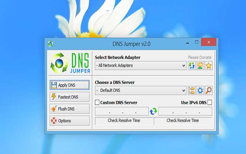Click the magnifying glass search icon
246x154 pixels.
(x=208, y=90)
